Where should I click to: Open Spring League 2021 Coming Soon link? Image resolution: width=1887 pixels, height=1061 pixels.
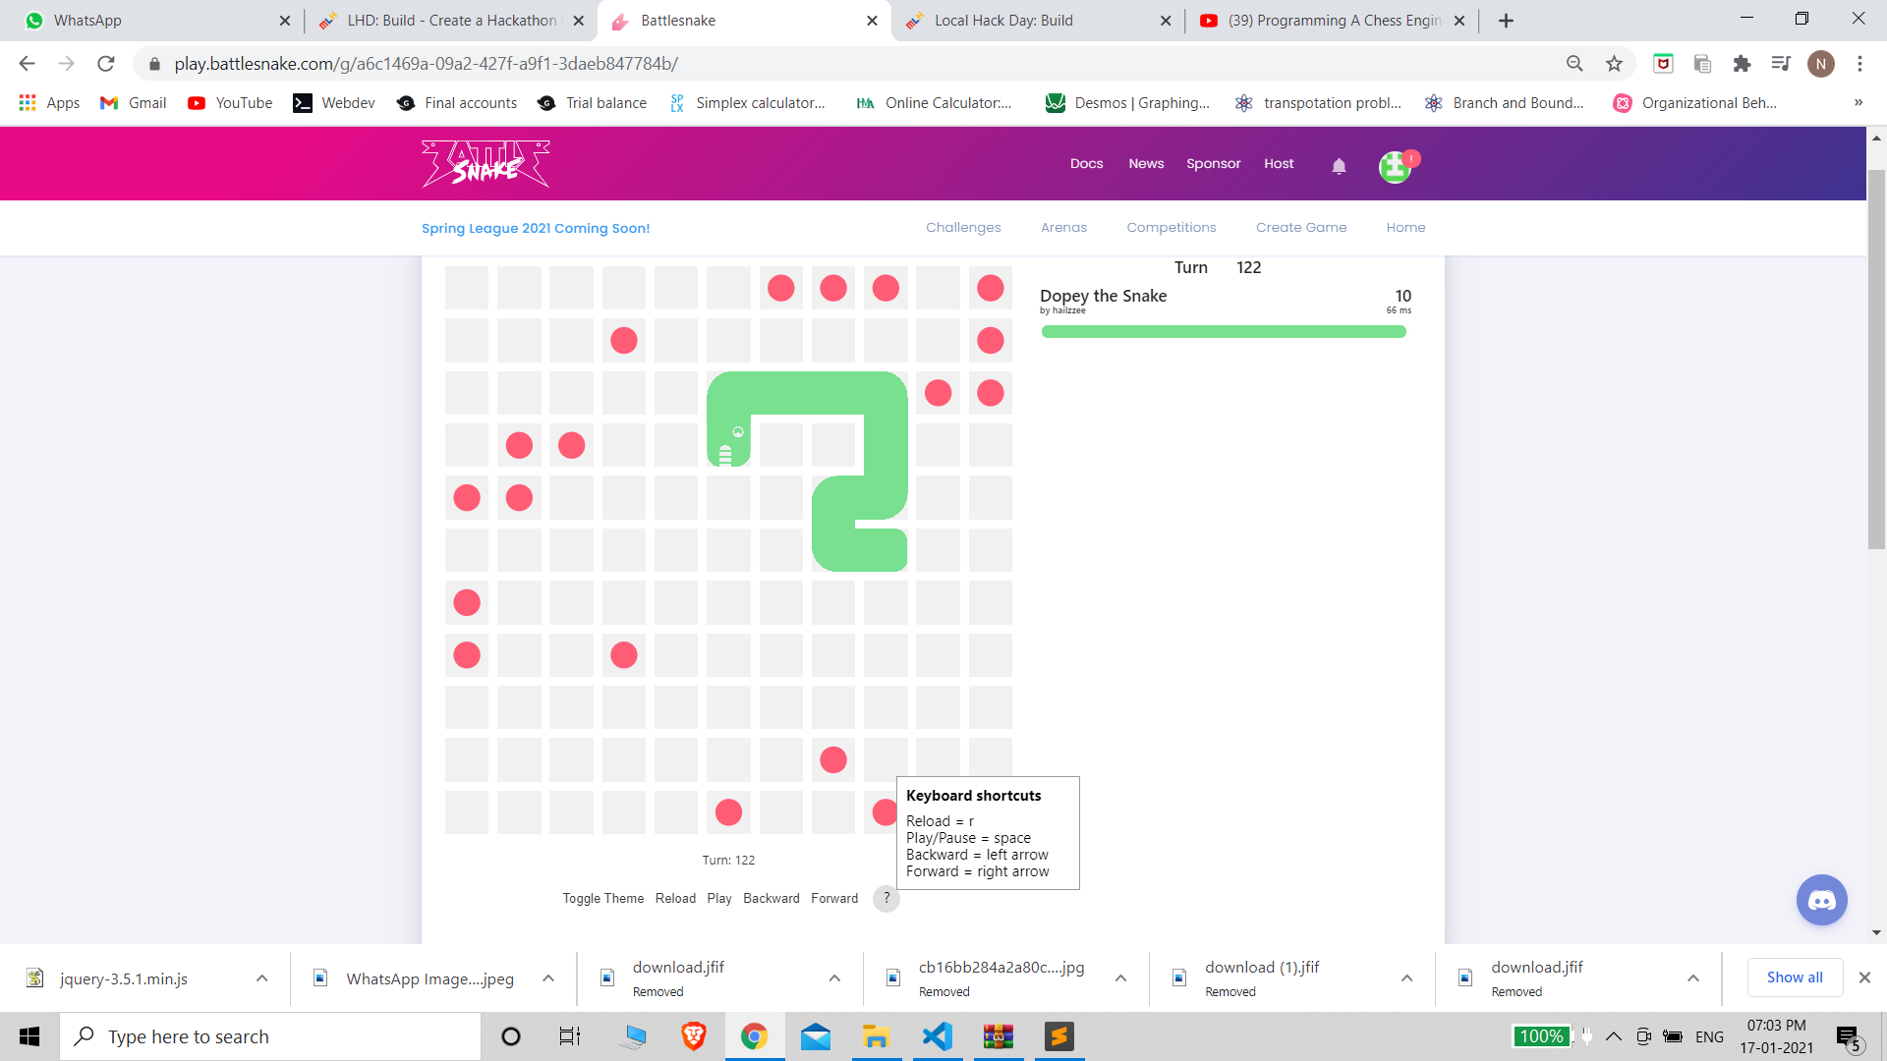pos(536,228)
